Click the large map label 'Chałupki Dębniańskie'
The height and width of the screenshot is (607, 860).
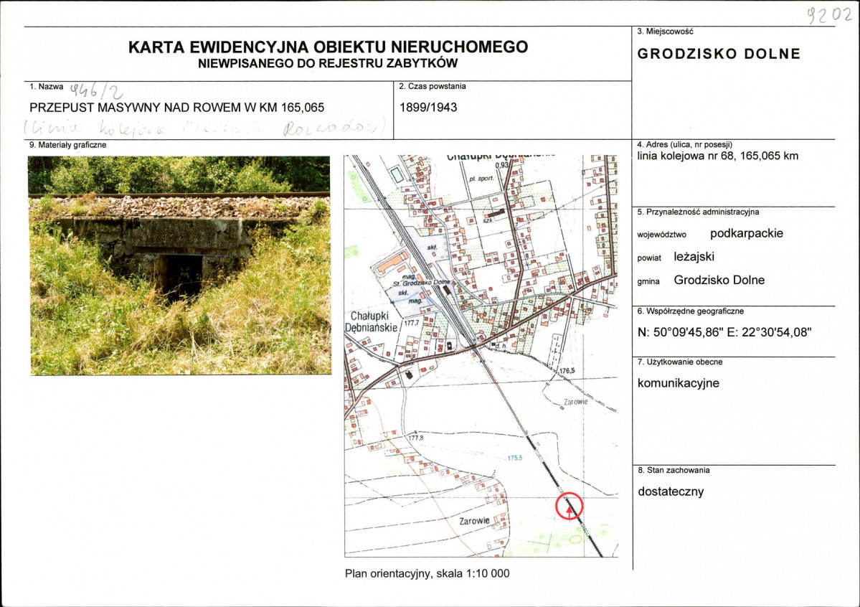(x=371, y=321)
